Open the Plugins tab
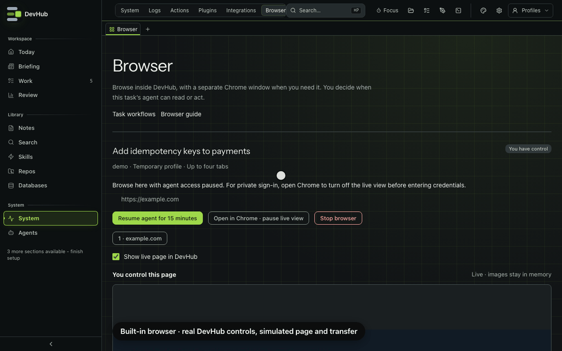Screen dimensions: 562x351 [x=207, y=10]
